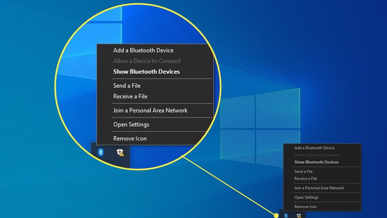Select Remove Icon in the small context menu
Image resolution: width=387 pixels, height=218 pixels.
[305, 207]
